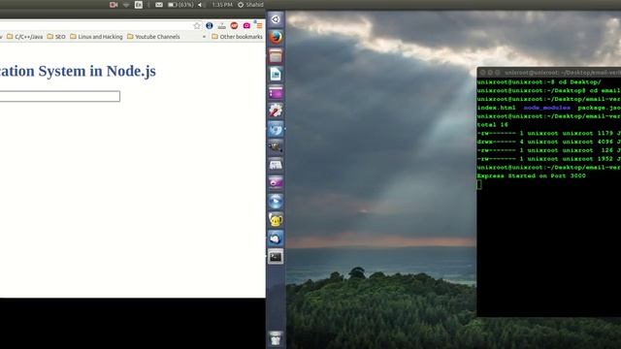Open the Trash at the dock bottom
Screen dimensions: 621x349
coord(276,338)
